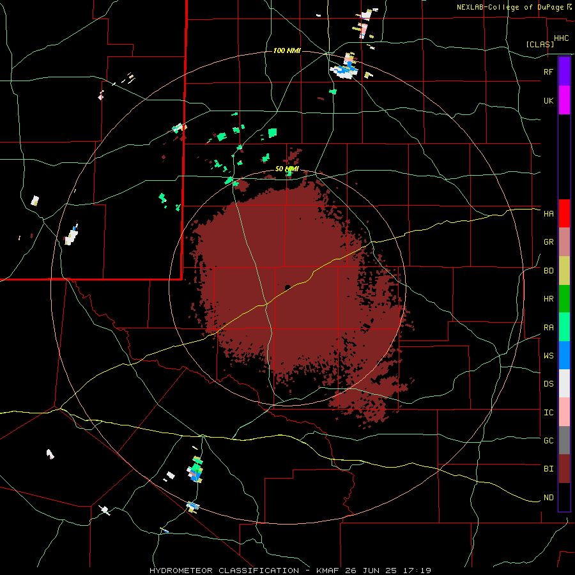Click the HA legend label
Screen dimensions: 575x575
(x=548, y=214)
